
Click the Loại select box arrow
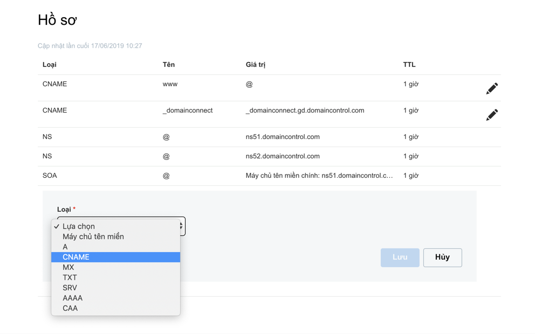coord(182,226)
